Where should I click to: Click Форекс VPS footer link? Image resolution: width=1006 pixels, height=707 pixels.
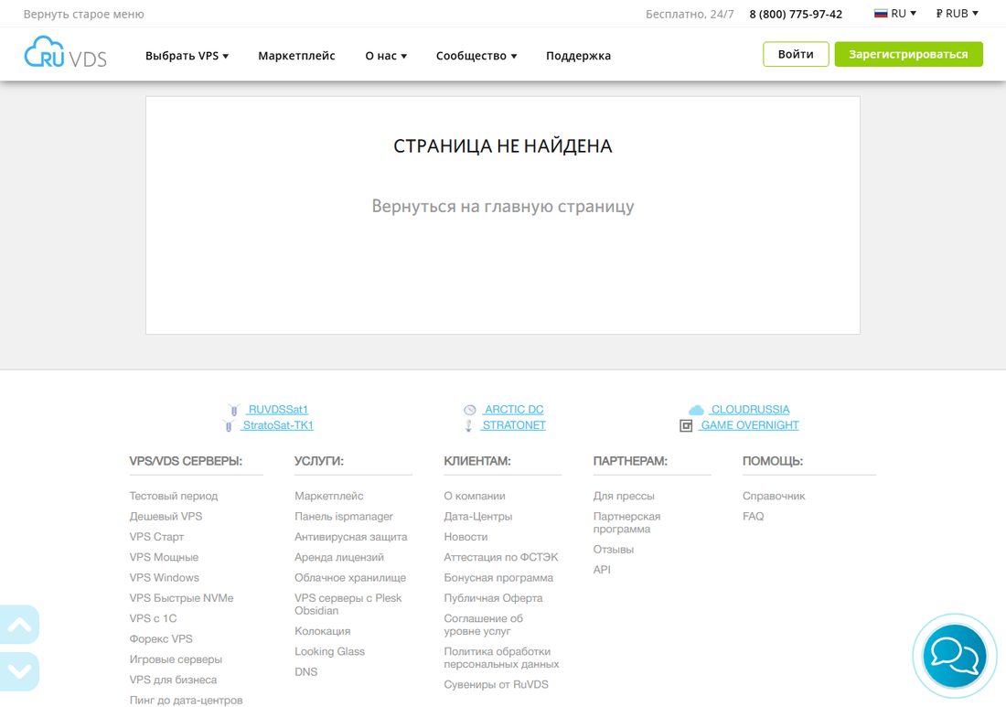point(160,639)
